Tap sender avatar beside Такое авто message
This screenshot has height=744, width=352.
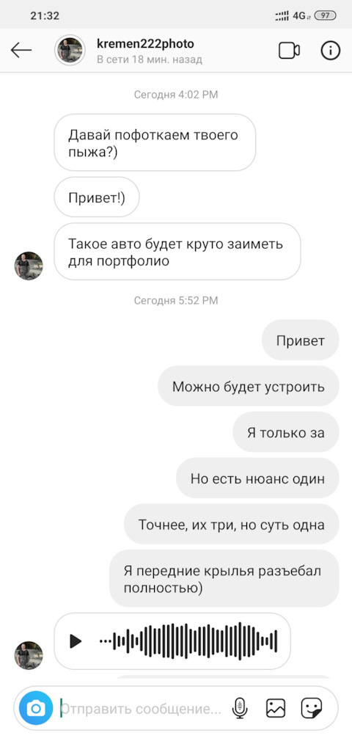29,266
